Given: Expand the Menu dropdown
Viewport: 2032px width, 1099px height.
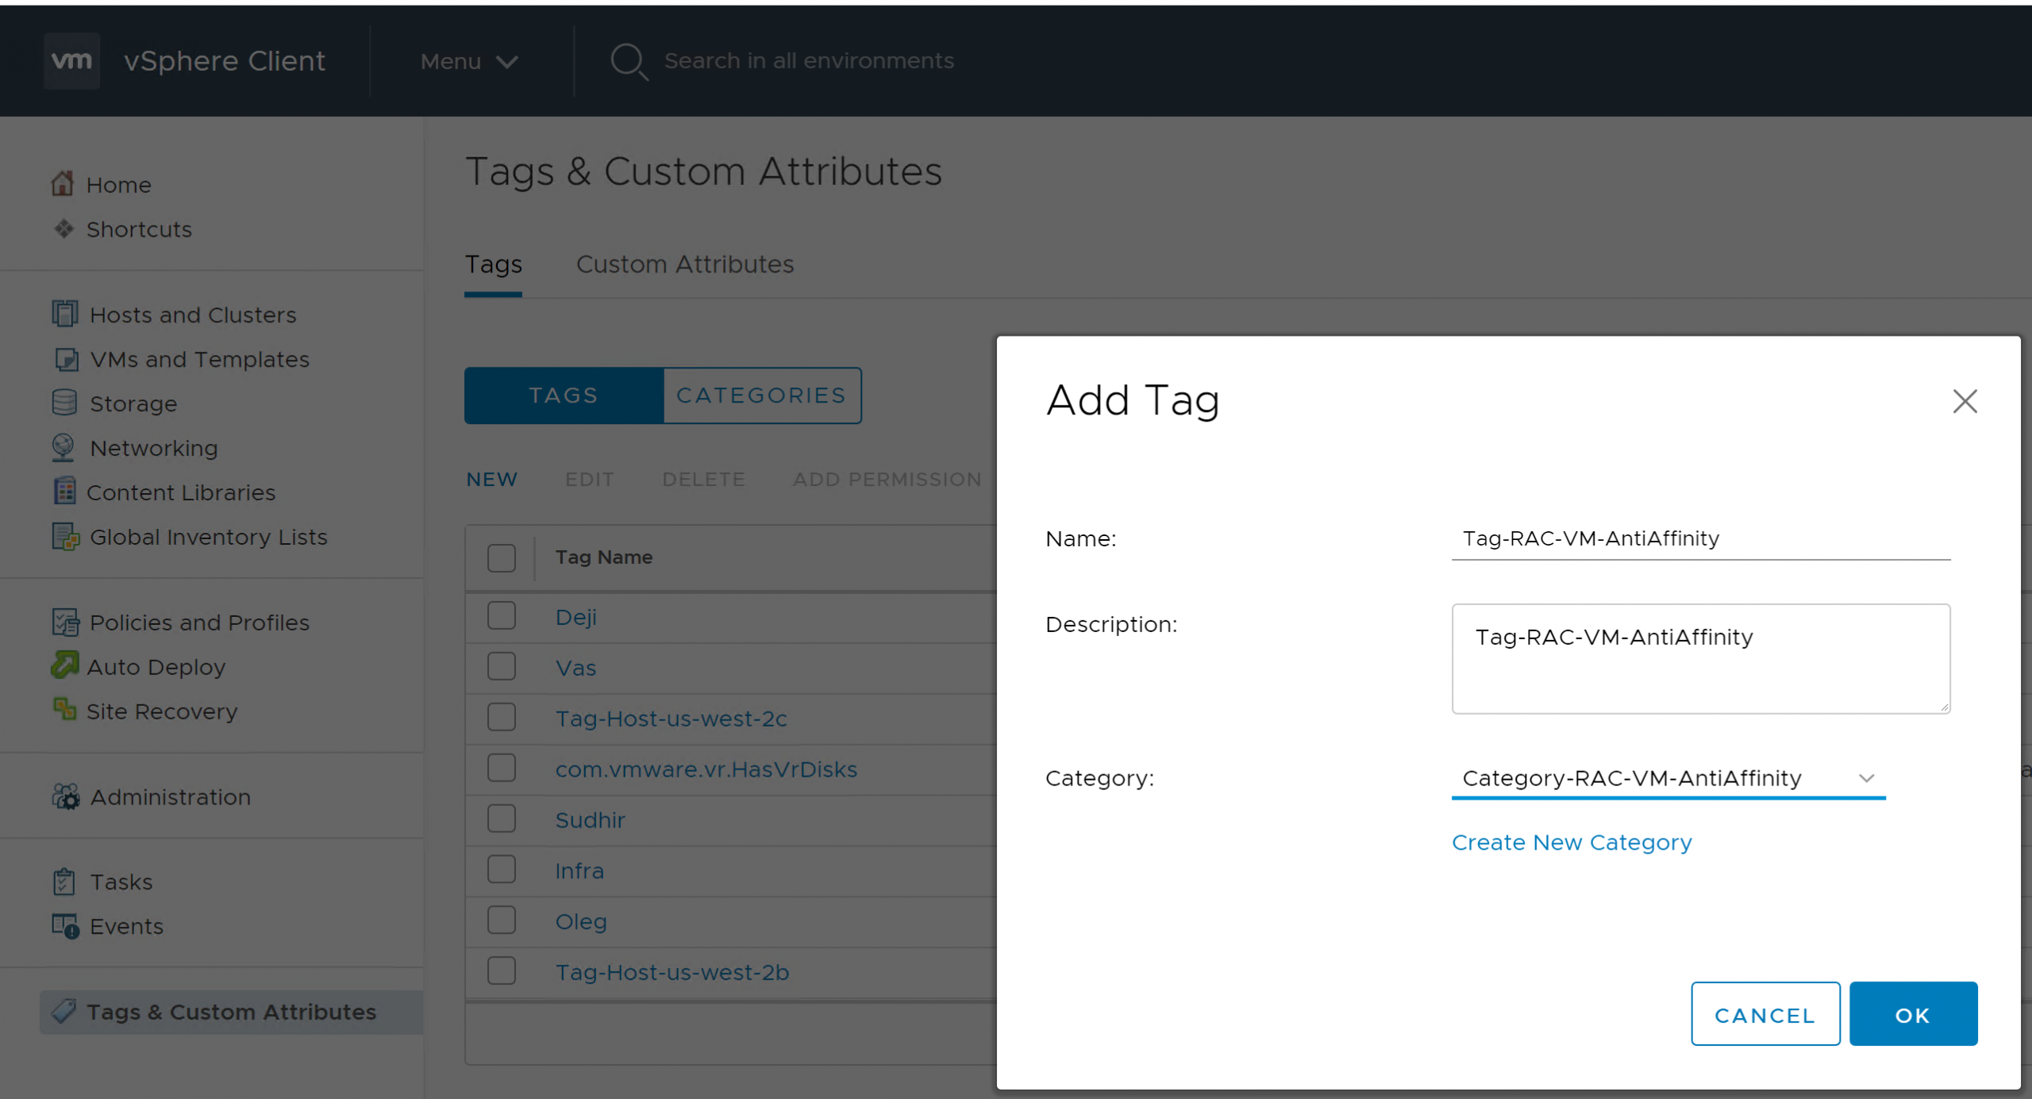Looking at the screenshot, I should [469, 61].
